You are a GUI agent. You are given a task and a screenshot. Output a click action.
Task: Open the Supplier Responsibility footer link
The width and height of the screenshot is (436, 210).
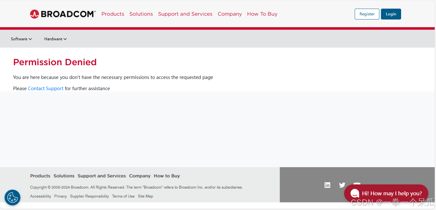(89, 196)
